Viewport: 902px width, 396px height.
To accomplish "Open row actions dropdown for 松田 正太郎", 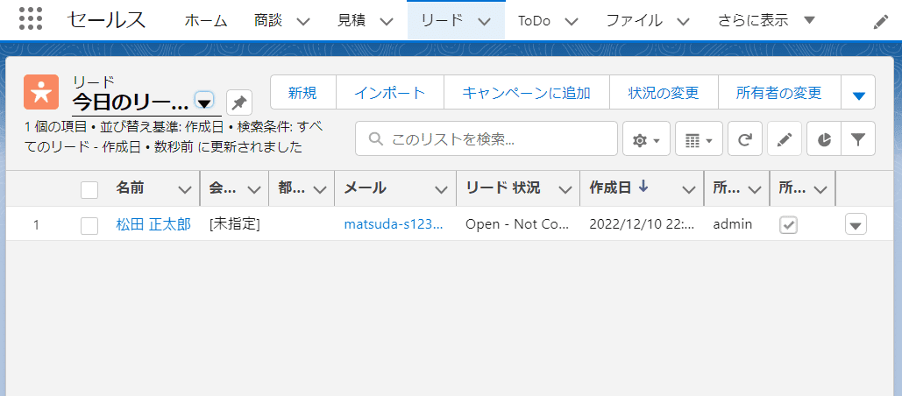I will (x=856, y=225).
